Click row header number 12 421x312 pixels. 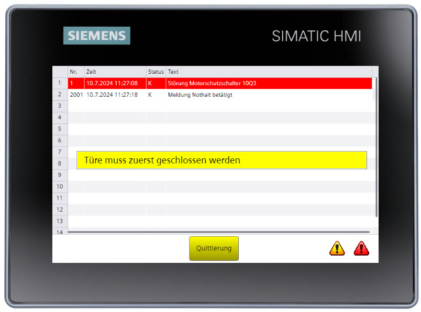click(x=60, y=210)
